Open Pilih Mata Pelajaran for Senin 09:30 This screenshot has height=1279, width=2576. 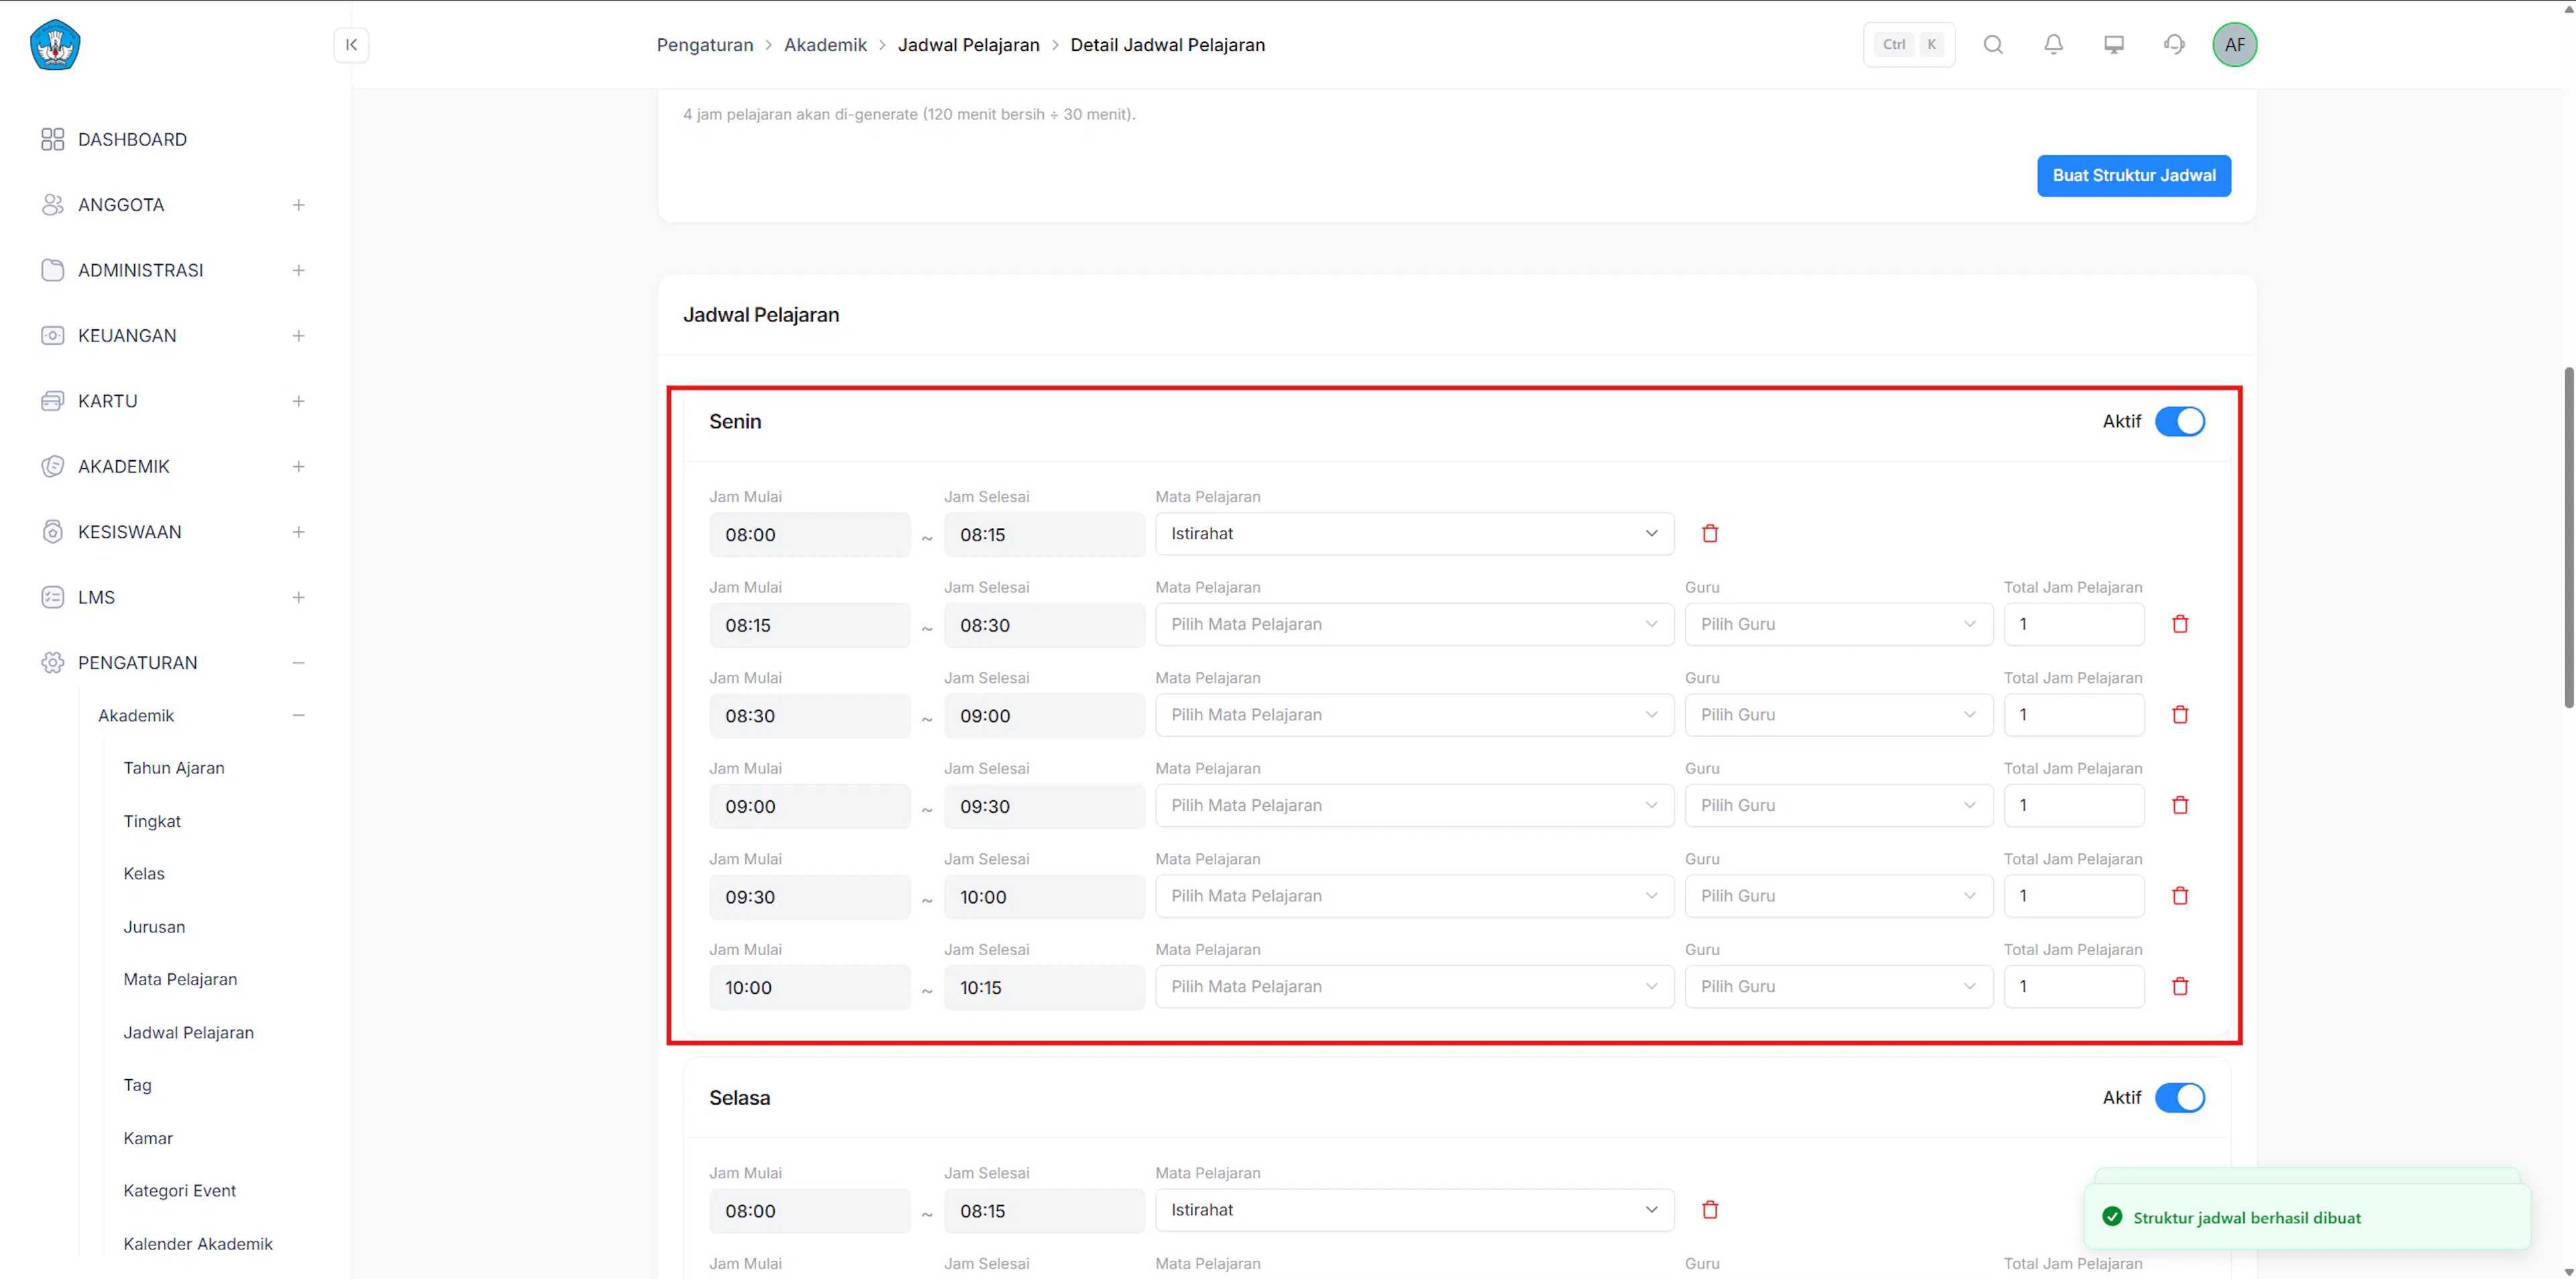(1414, 895)
